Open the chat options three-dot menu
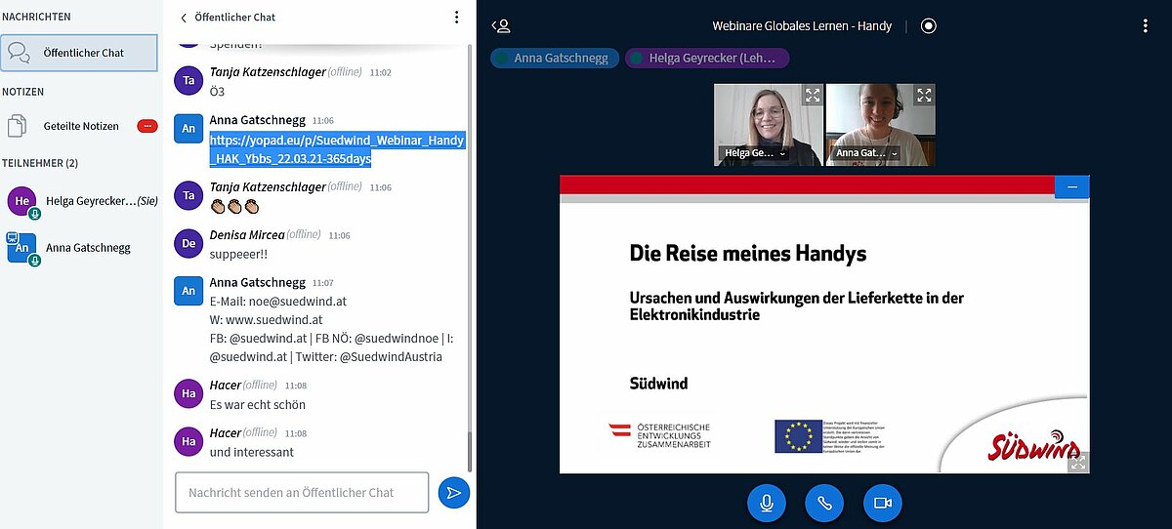 point(456,18)
